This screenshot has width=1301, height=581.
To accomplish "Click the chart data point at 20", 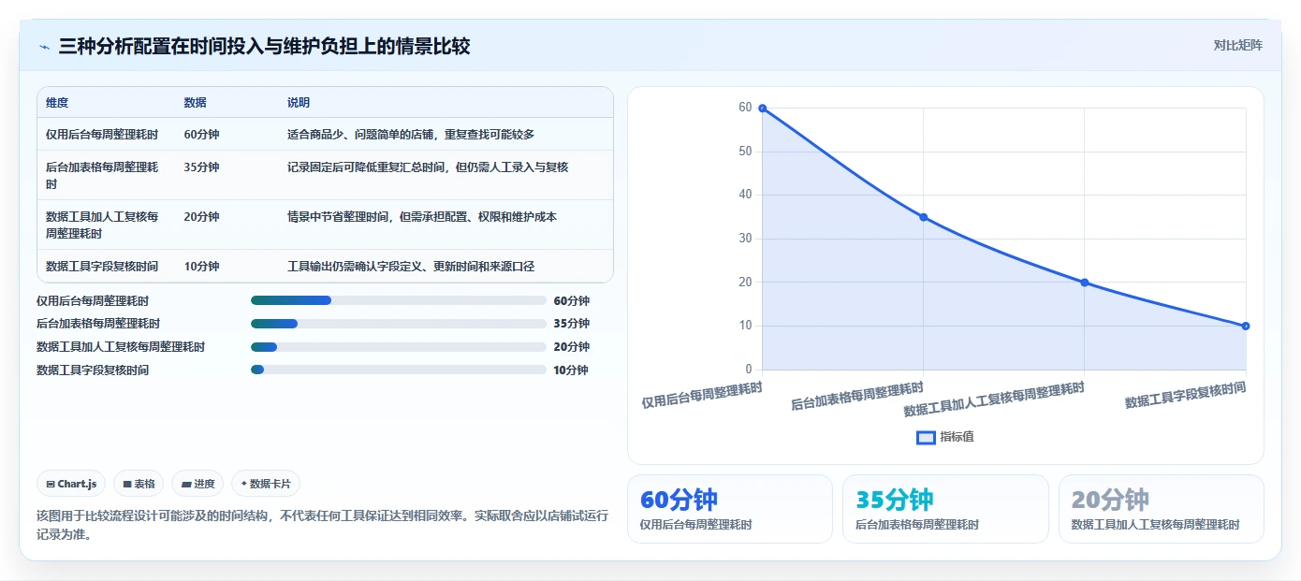I will tap(1085, 283).
